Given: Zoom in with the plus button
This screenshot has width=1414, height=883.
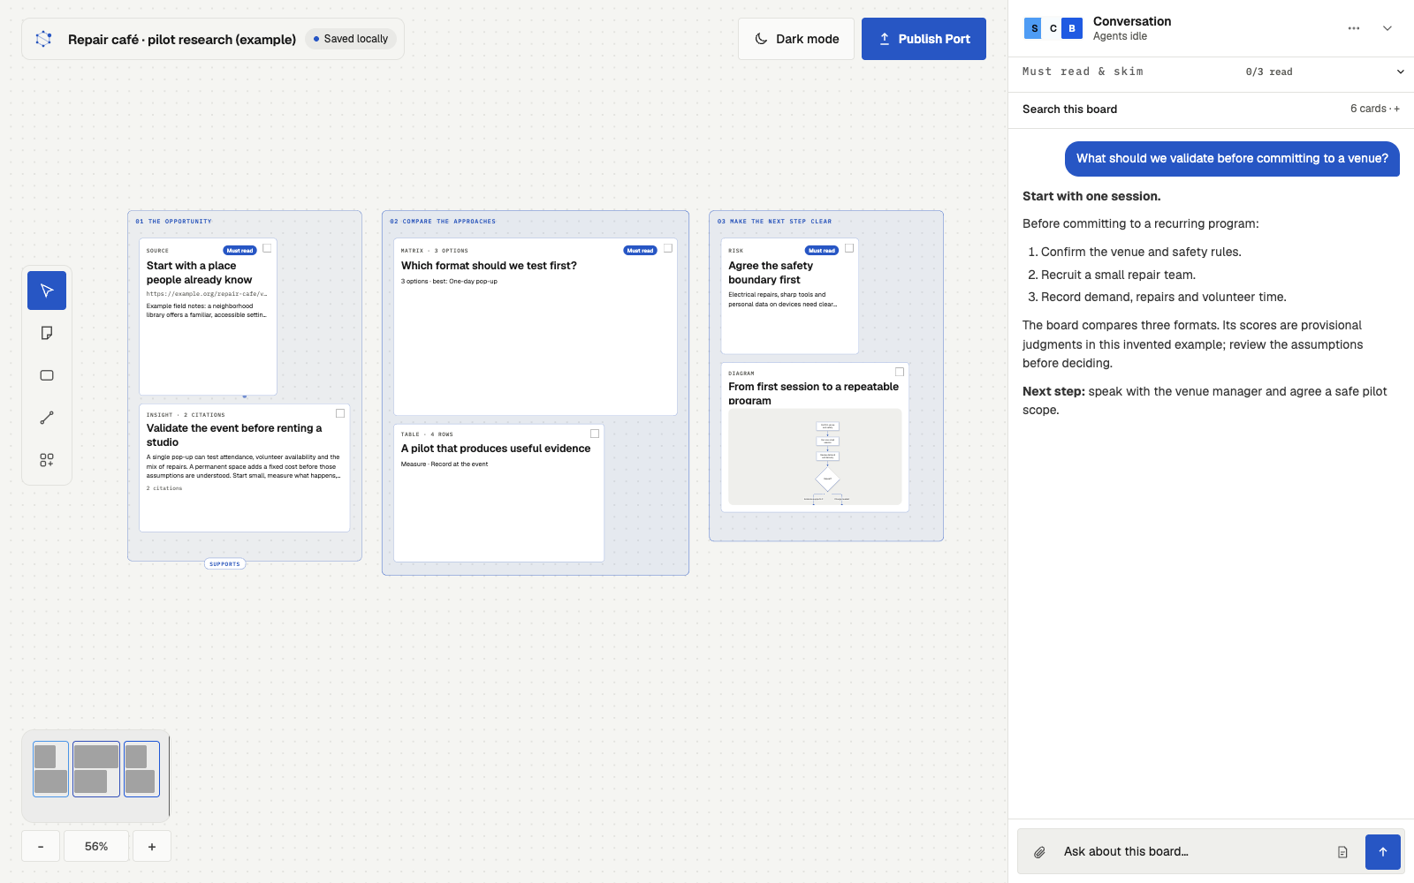Looking at the screenshot, I should pyautogui.click(x=152, y=846).
